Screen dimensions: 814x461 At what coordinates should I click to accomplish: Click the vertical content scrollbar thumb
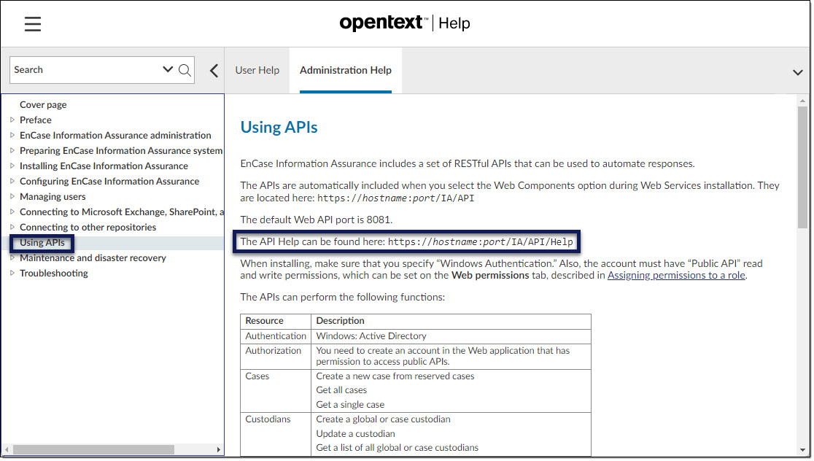click(x=802, y=167)
